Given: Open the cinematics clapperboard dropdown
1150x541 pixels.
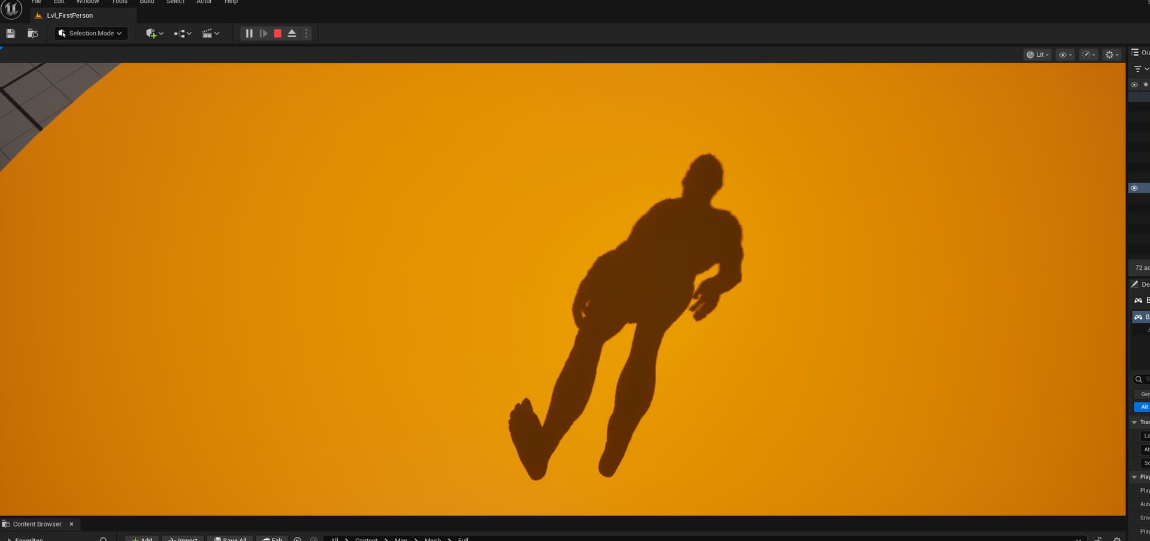Looking at the screenshot, I should [210, 34].
